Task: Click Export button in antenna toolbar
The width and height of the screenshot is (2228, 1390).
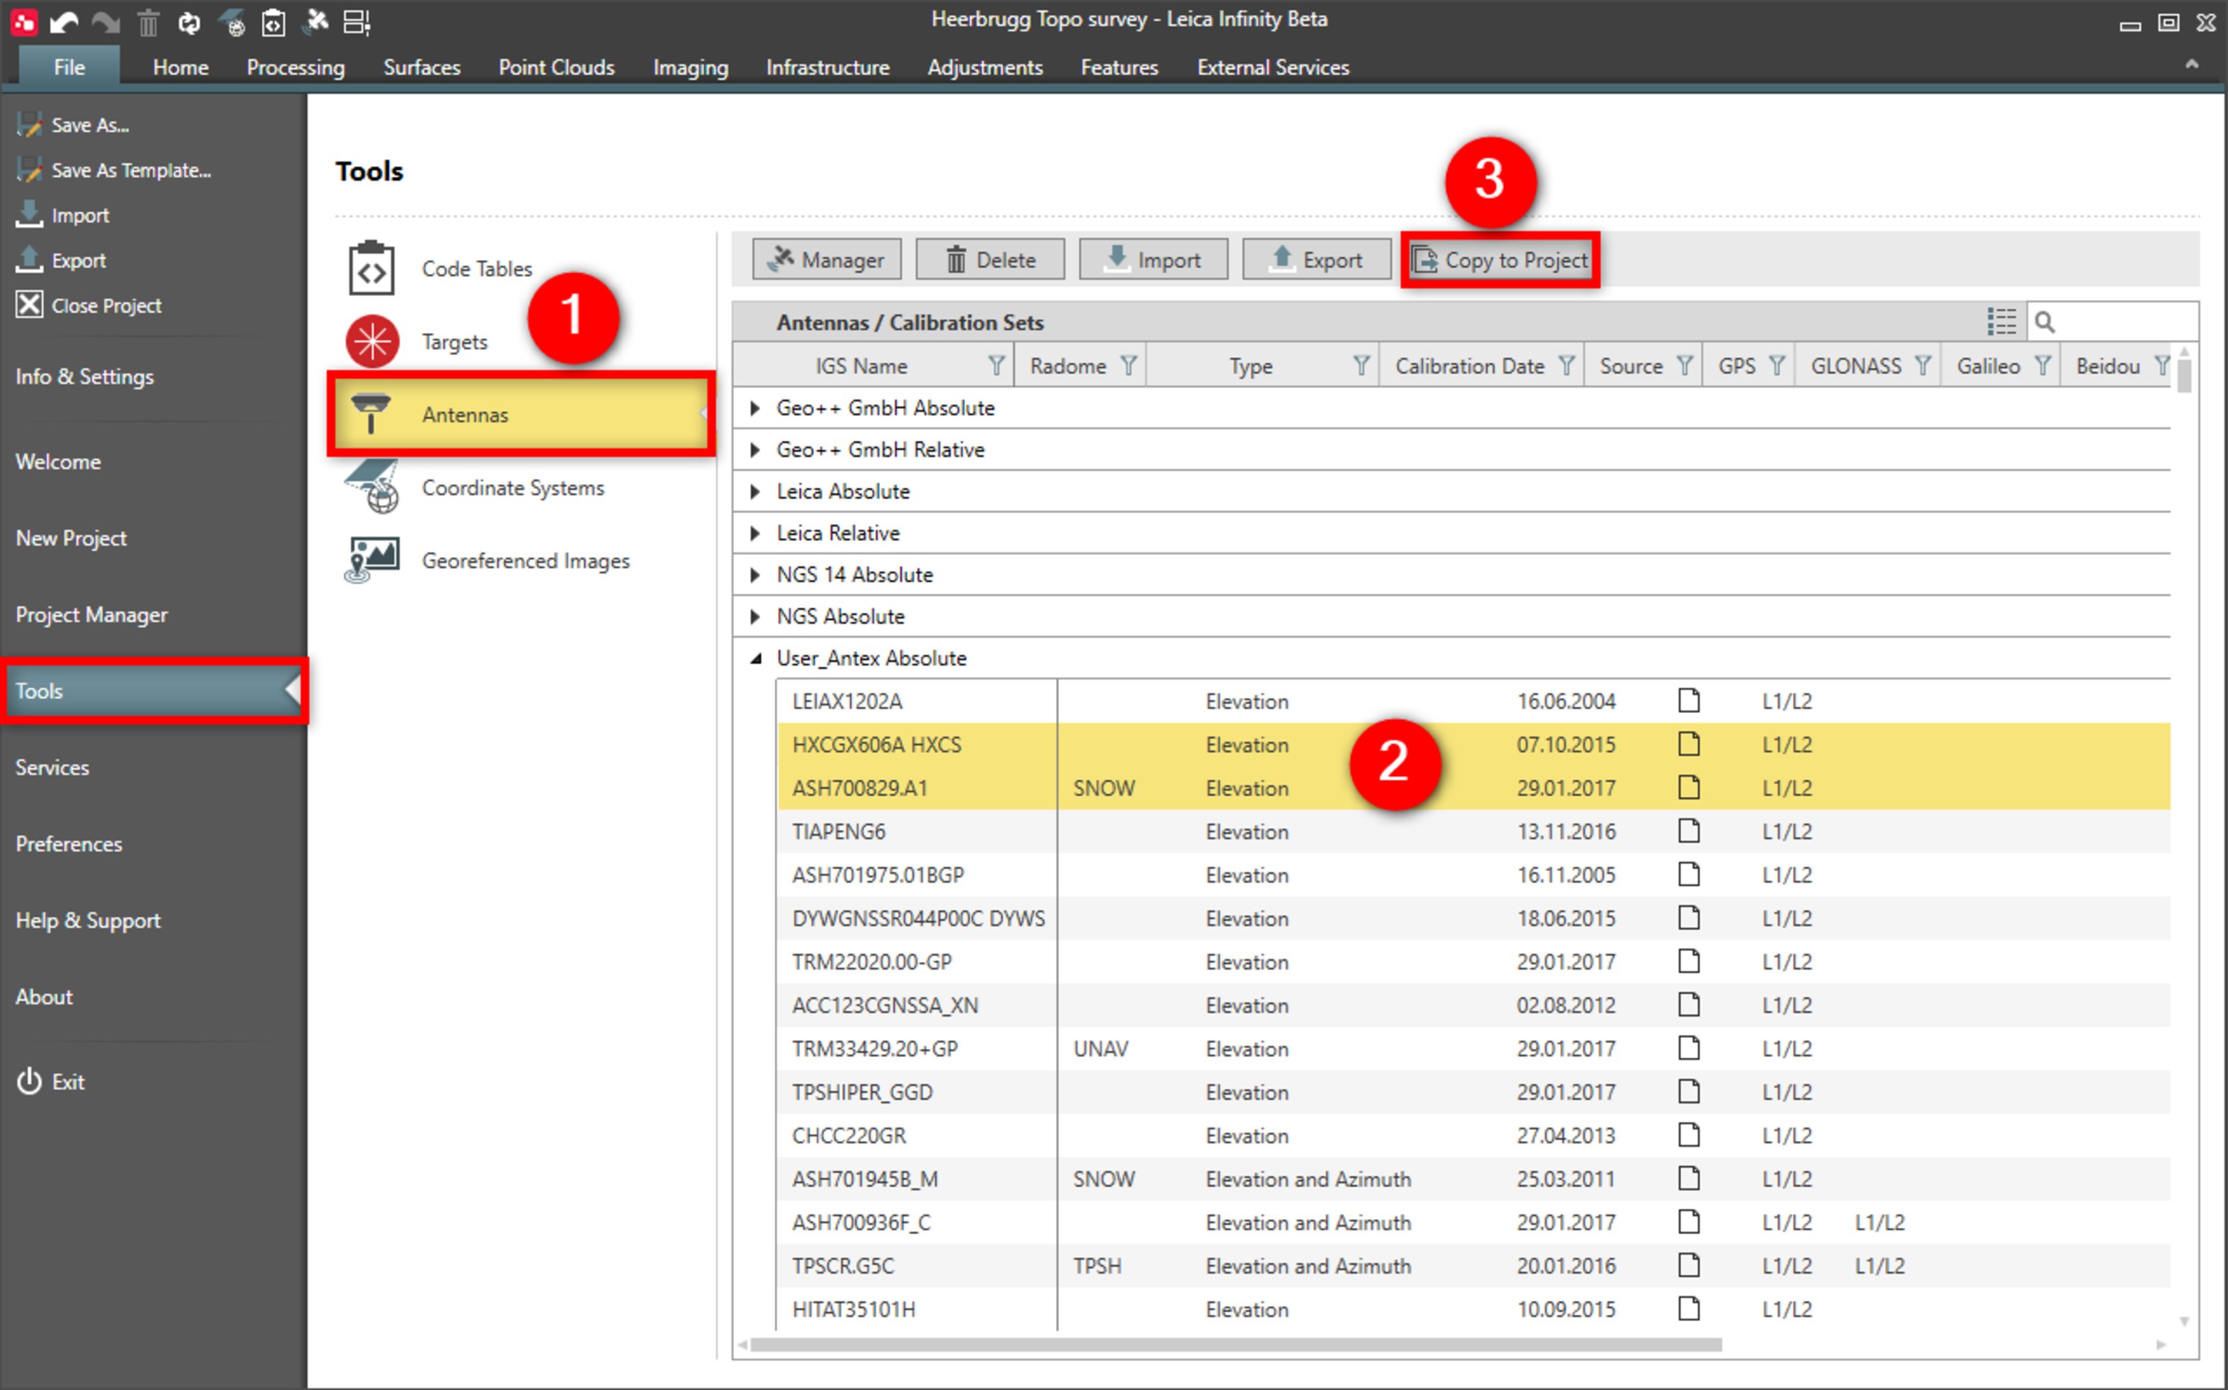Action: pos(1316,259)
